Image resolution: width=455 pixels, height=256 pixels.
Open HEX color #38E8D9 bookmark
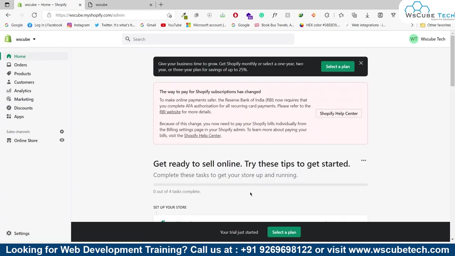click(x=320, y=25)
